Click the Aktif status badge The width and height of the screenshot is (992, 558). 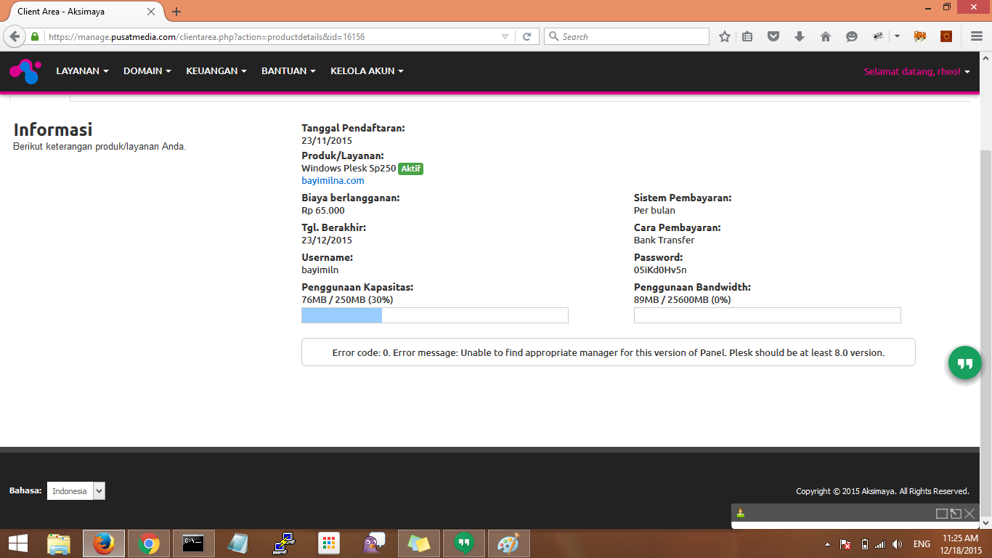[x=410, y=169]
